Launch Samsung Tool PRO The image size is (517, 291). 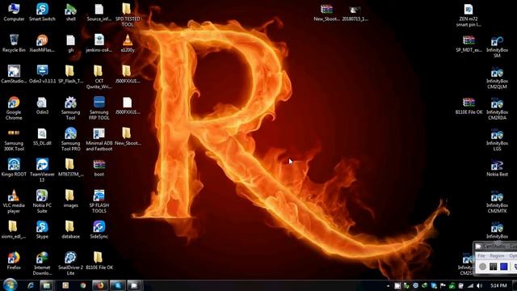click(x=70, y=139)
